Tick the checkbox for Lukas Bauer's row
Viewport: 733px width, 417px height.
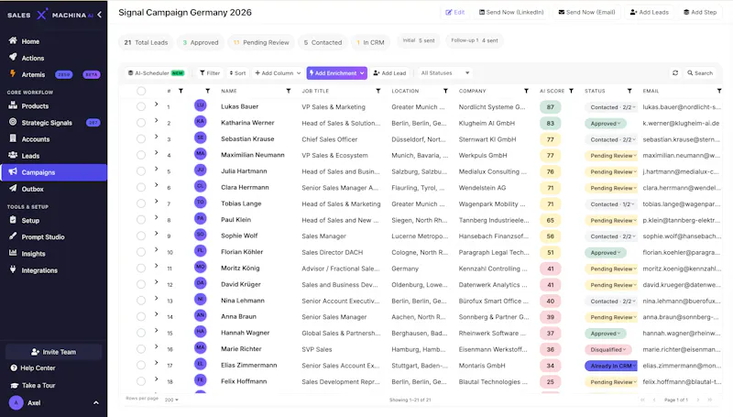[x=141, y=106]
